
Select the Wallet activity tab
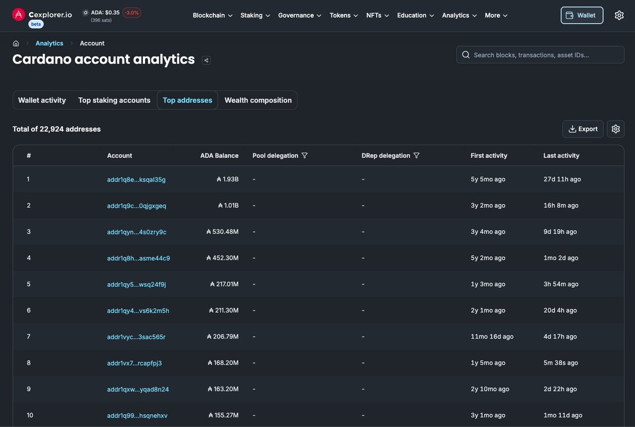click(42, 100)
